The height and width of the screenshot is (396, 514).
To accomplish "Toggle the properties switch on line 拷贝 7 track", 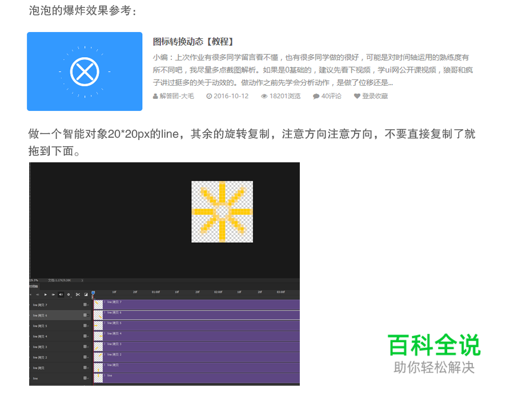I will click(x=85, y=305).
